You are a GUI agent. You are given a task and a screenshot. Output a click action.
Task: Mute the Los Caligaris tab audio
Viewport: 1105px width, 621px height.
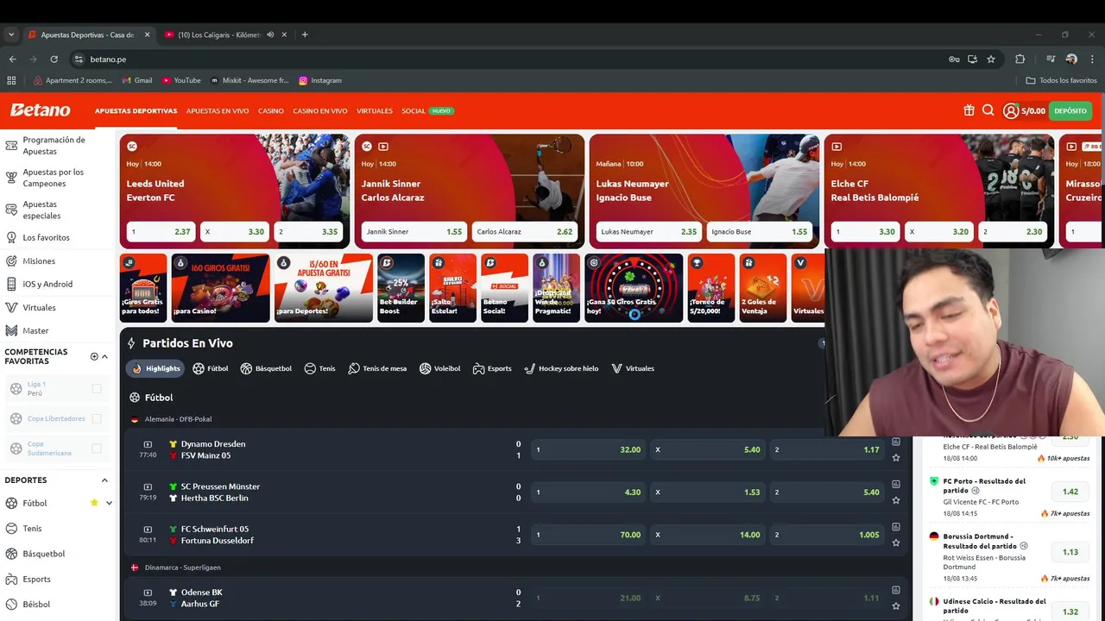pyautogui.click(x=270, y=34)
